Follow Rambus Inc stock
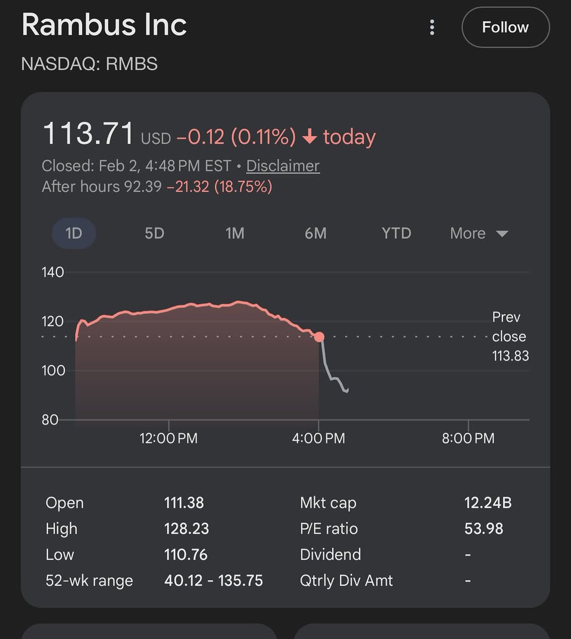The width and height of the screenshot is (571, 639). pos(505,27)
